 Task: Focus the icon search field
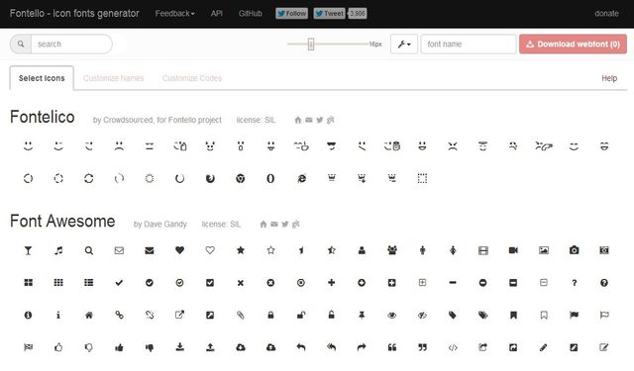tap(71, 44)
